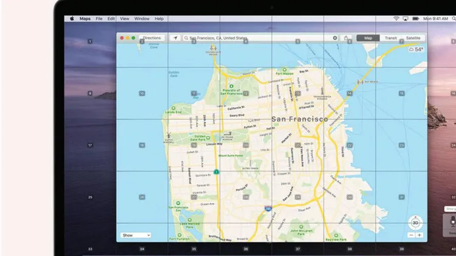Image resolution: width=456 pixels, height=256 pixels.
Task: Open the Maps application menu
Action: point(85,19)
